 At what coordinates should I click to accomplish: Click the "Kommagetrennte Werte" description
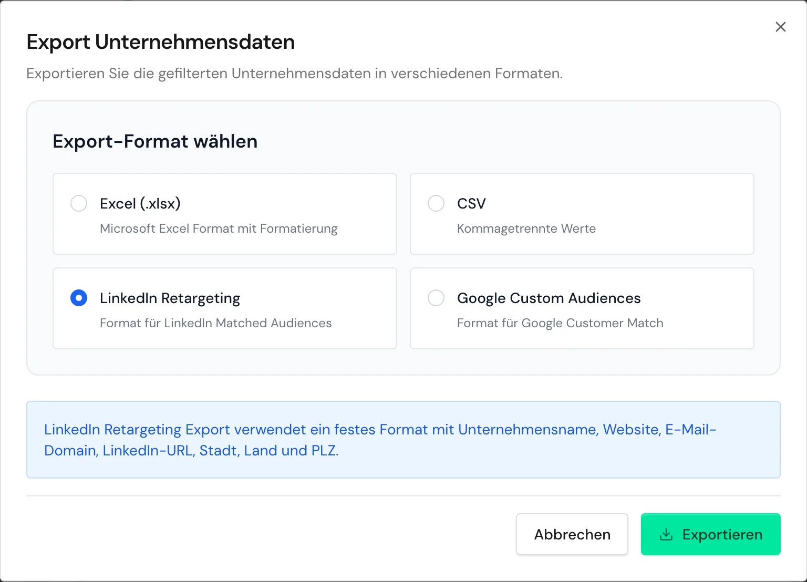[526, 228]
